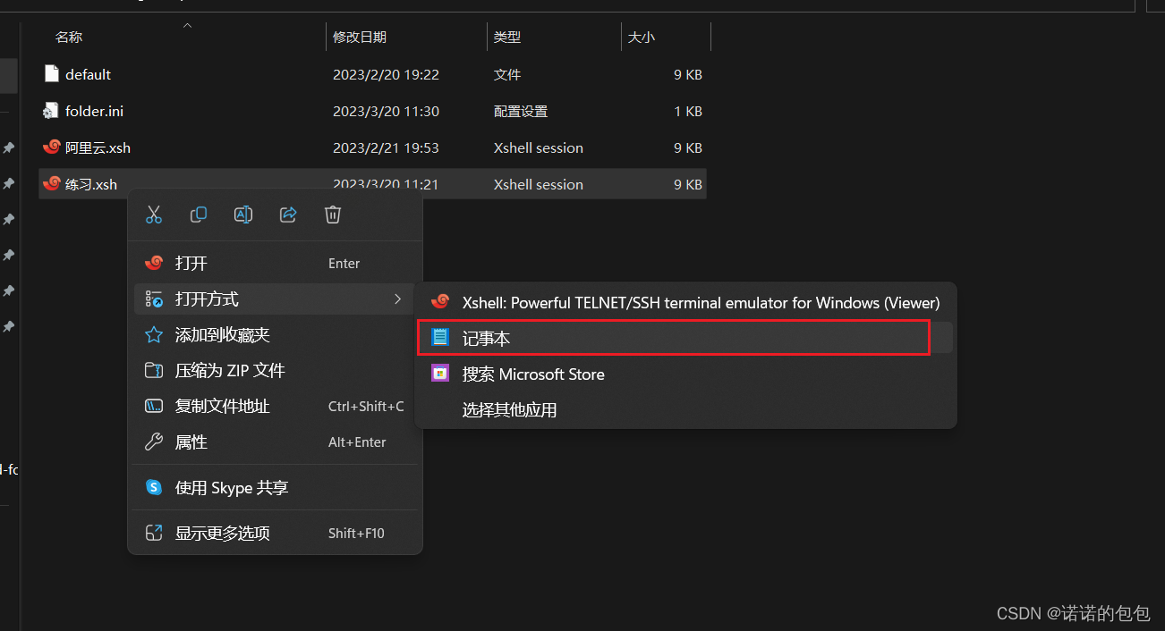Viewport: 1165px width, 631px height.
Task: Click date 2023/2/20 19:22
Action: coord(386,74)
